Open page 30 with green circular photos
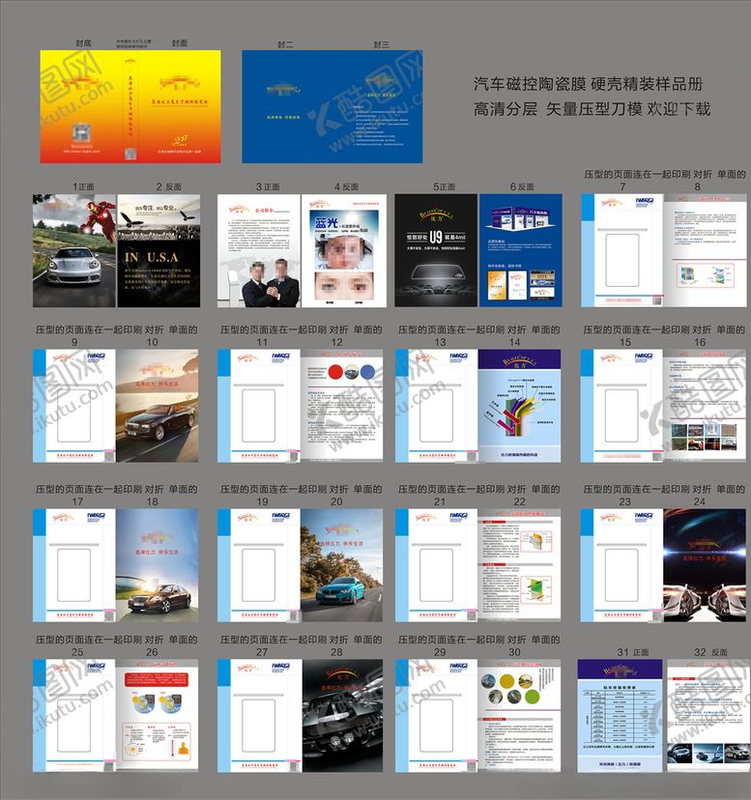The image size is (751, 800). 520,715
